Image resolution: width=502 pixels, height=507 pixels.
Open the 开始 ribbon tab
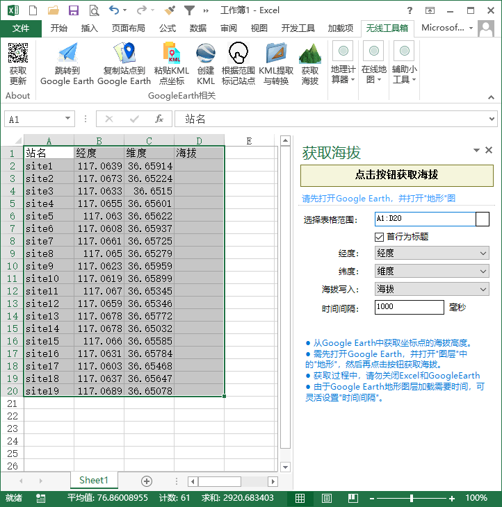tap(59, 28)
